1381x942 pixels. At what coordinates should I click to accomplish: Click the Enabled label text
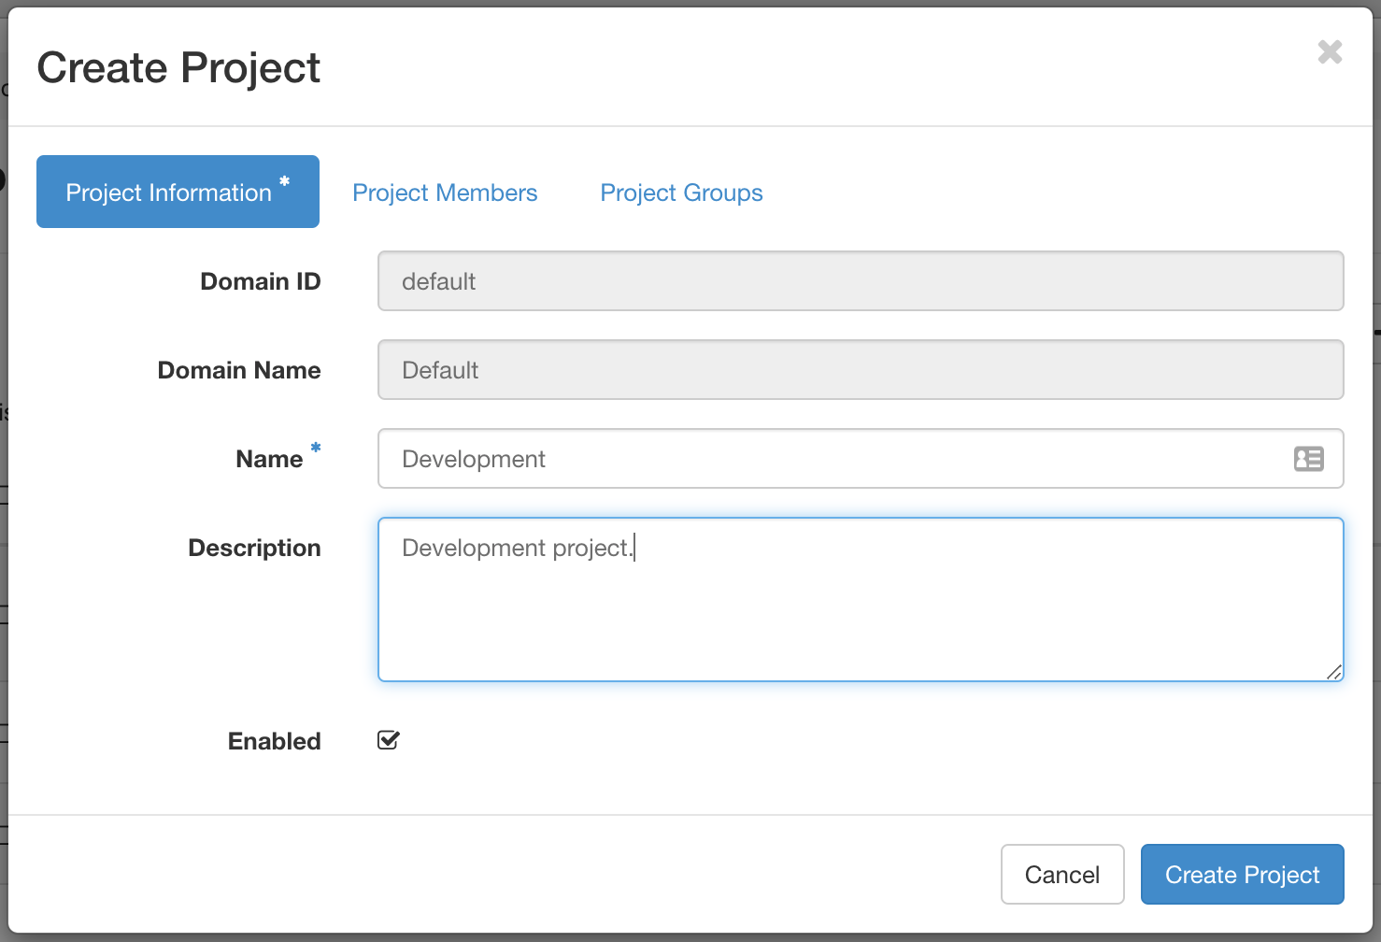(x=274, y=740)
